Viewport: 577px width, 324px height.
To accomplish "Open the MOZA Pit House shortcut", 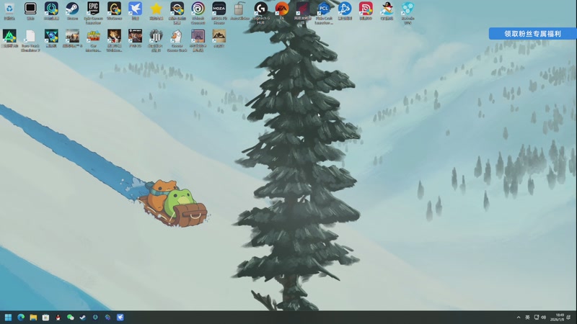I will tap(219, 12).
